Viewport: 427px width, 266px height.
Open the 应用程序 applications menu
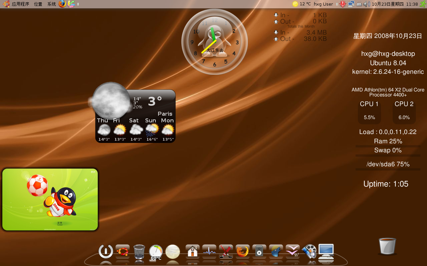(x=20, y=4)
